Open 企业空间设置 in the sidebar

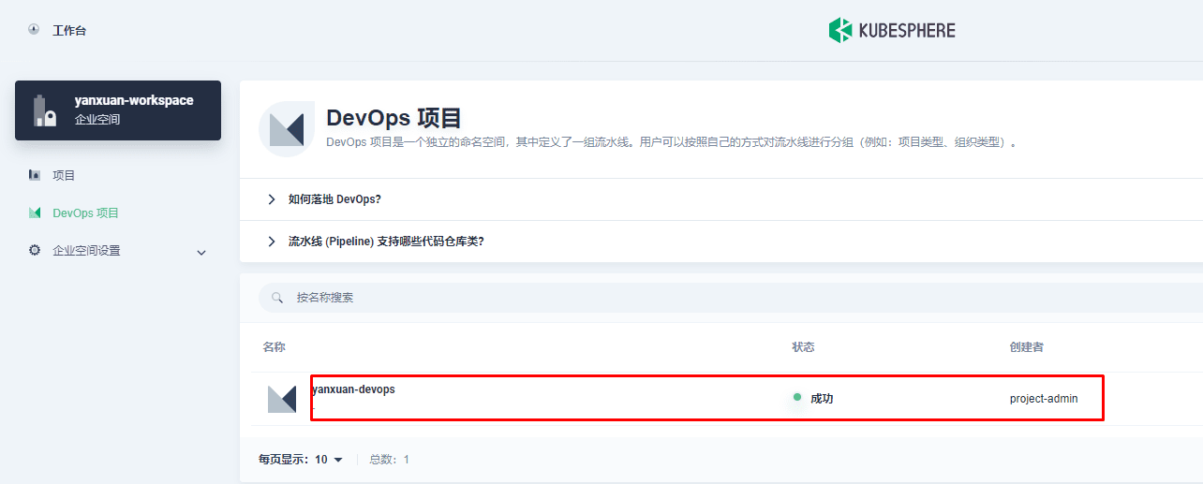click(86, 251)
